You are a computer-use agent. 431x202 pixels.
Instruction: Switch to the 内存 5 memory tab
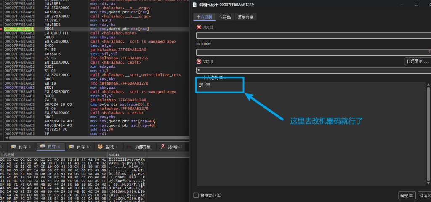80,146
